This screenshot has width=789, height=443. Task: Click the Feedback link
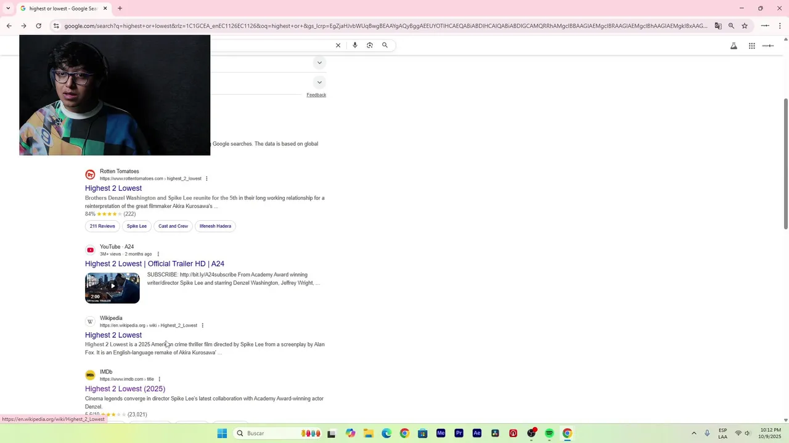coord(316,95)
